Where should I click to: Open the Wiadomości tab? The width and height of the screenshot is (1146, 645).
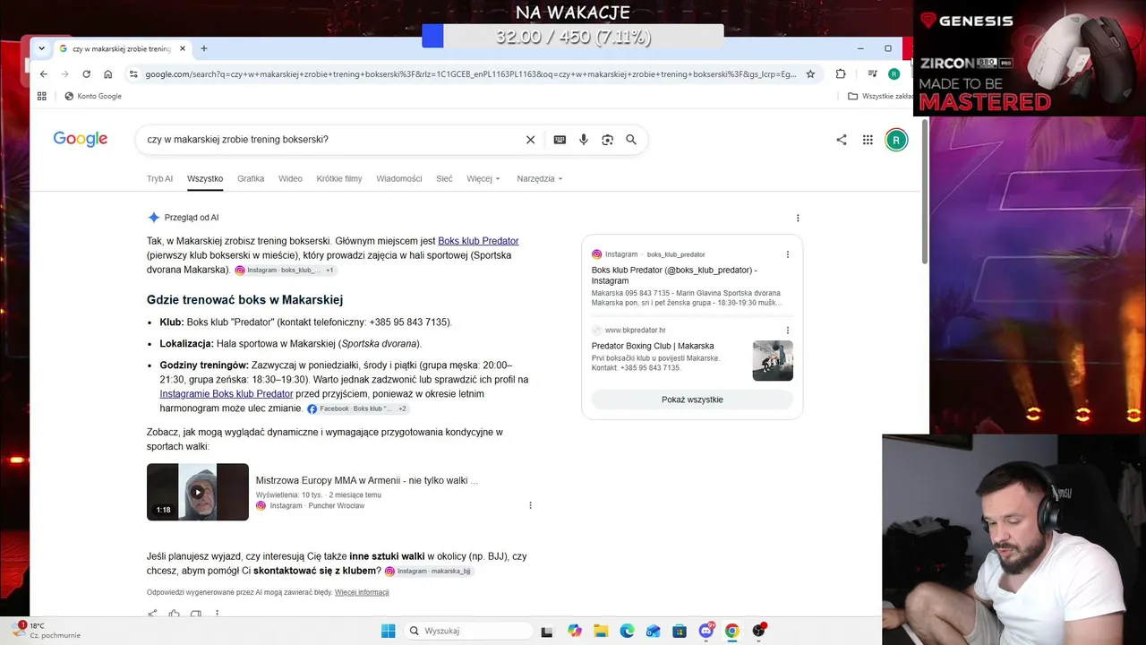(x=399, y=178)
